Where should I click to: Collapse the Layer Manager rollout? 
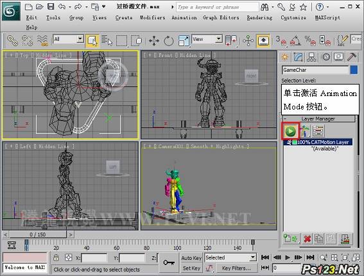[318, 118]
